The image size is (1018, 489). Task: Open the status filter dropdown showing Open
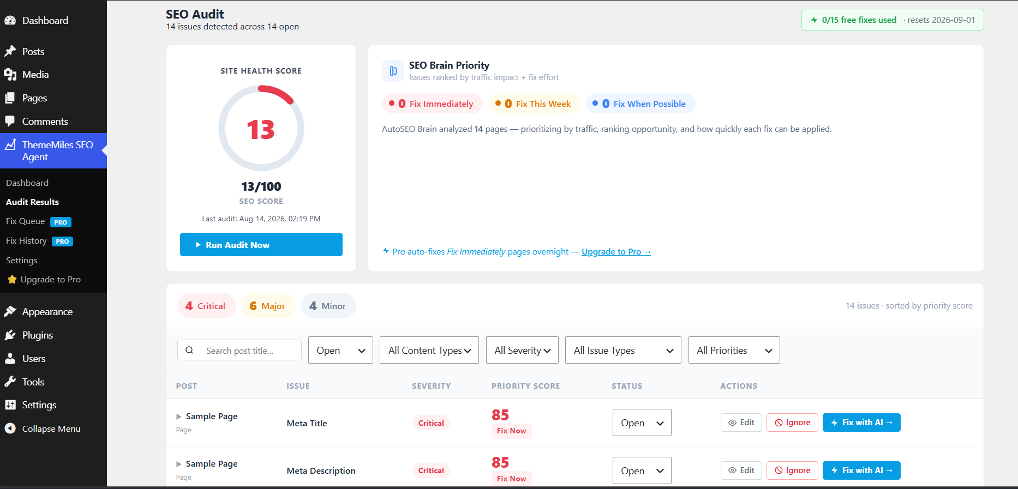340,350
